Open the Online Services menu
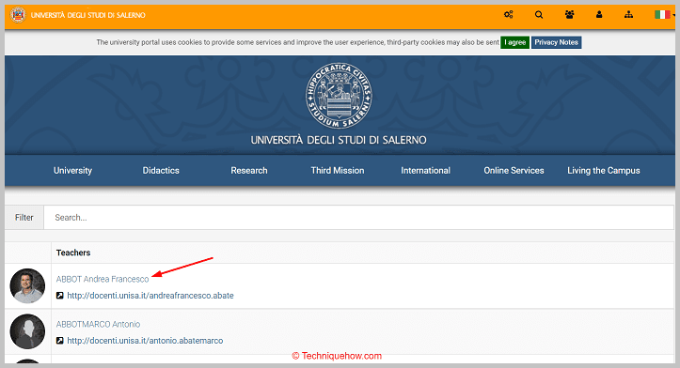 click(x=514, y=171)
